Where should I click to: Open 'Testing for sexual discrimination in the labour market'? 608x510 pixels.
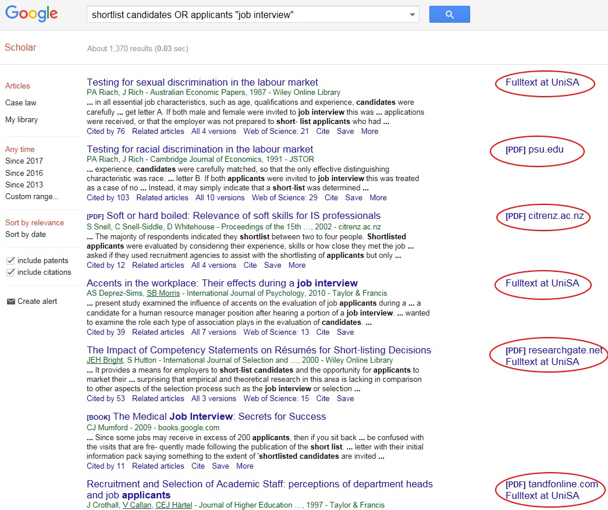coord(202,82)
